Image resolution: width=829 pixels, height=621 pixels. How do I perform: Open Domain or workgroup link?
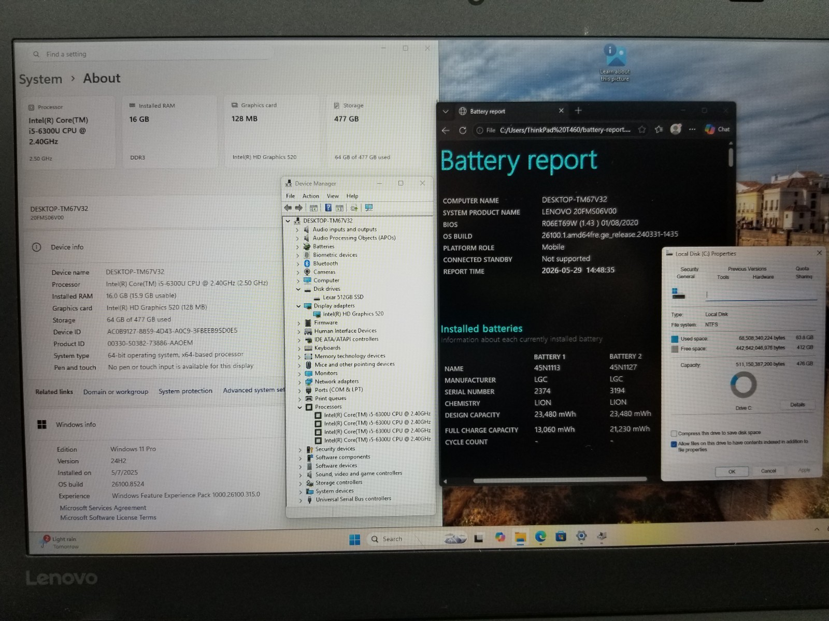(116, 392)
